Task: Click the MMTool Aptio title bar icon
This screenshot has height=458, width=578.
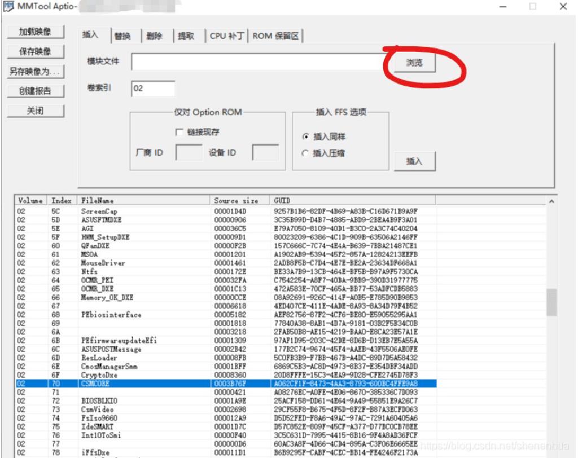Action: [9, 6]
